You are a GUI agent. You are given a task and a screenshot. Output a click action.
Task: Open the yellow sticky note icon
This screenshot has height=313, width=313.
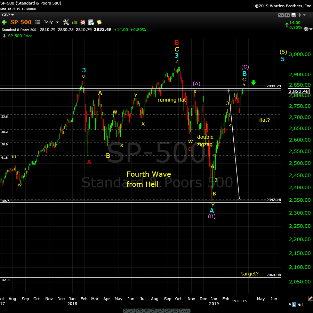pos(99,22)
